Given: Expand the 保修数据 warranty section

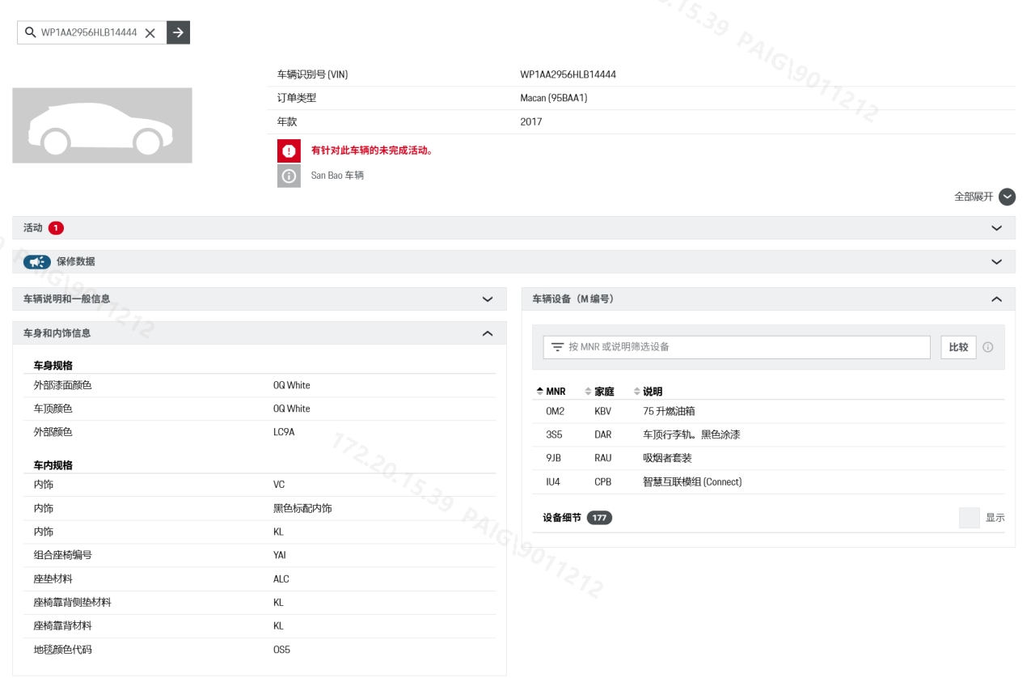Looking at the screenshot, I should (x=996, y=262).
